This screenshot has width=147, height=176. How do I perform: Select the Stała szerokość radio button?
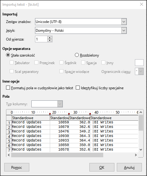coord(8,55)
